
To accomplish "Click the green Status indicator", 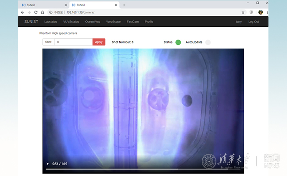I will click(178, 42).
